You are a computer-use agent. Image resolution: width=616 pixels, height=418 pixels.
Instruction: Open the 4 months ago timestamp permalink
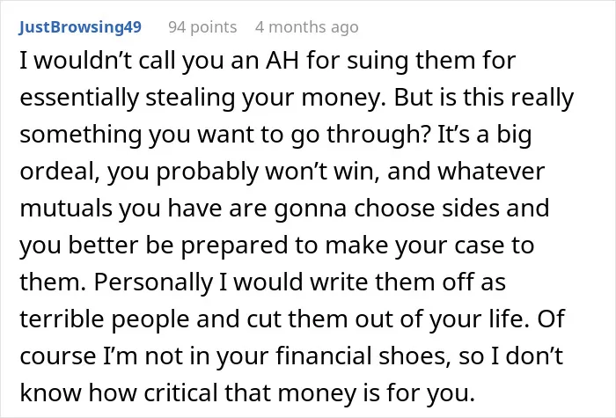point(306,27)
